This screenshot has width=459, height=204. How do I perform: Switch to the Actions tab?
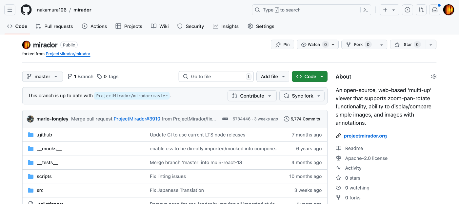94,26
